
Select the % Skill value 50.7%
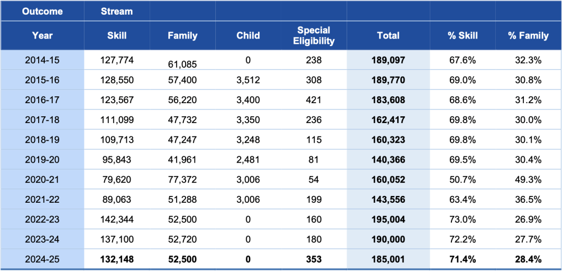tap(462, 179)
